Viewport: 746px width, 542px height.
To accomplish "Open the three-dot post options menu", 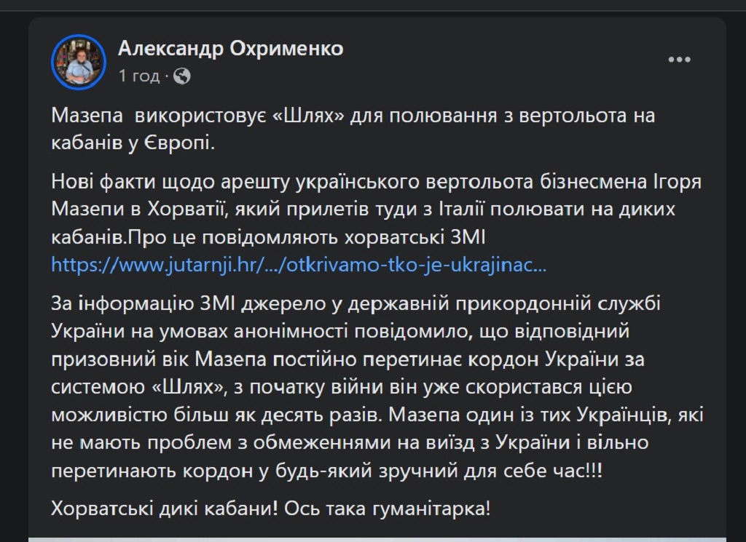I will coord(680,59).
